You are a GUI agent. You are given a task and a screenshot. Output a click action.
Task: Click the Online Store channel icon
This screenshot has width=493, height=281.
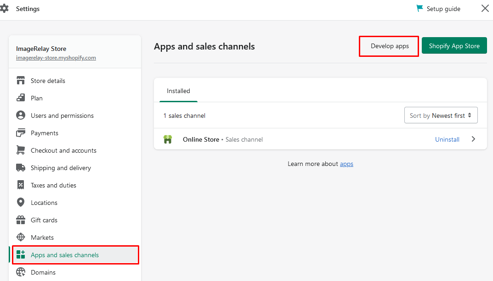point(168,139)
